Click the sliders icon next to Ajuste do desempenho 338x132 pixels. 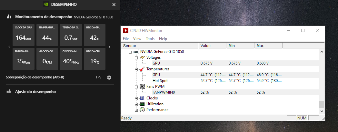coord(9,91)
